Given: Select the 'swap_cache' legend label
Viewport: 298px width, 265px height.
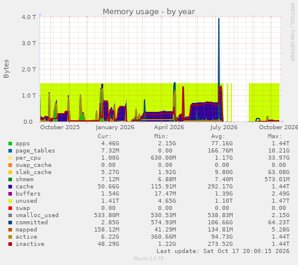Looking at the screenshot, I should click(x=34, y=165).
